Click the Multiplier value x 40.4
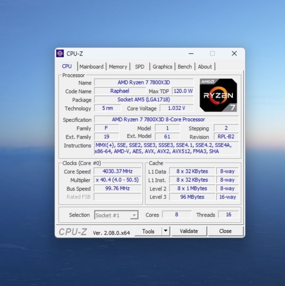The width and height of the screenshot is (285, 286). 117,180
